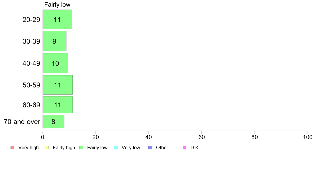Click the Fairly low green legend swatch
The image size is (315, 195).
81,147
